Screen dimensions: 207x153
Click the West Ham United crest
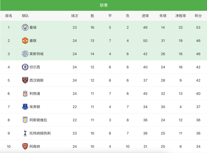click(x=25, y=80)
